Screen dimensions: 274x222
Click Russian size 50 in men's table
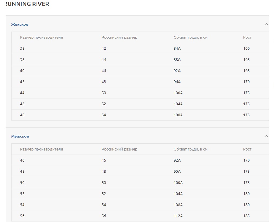pyautogui.click(x=104, y=183)
